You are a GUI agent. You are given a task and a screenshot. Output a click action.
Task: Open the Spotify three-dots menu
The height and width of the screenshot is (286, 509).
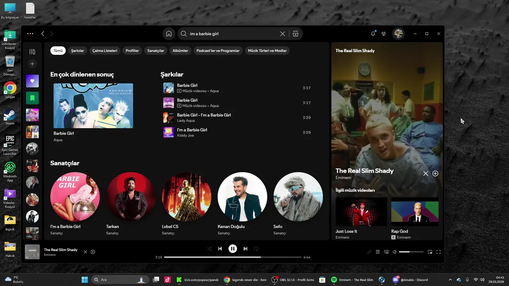click(x=30, y=34)
